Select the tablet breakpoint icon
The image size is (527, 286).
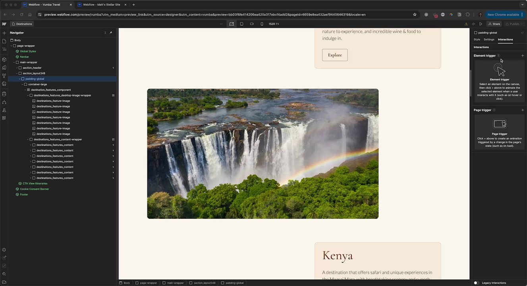pyautogui.click(x=241, y=24)
